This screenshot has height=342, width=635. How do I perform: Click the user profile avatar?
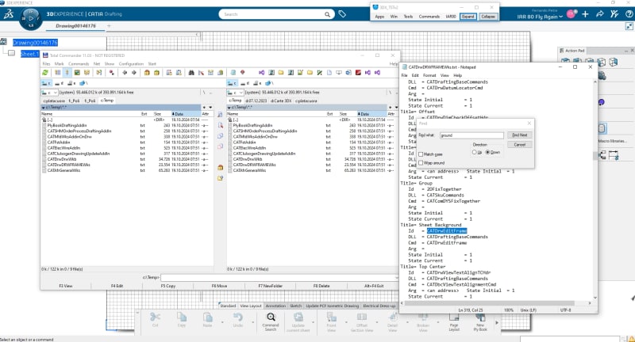571,14
